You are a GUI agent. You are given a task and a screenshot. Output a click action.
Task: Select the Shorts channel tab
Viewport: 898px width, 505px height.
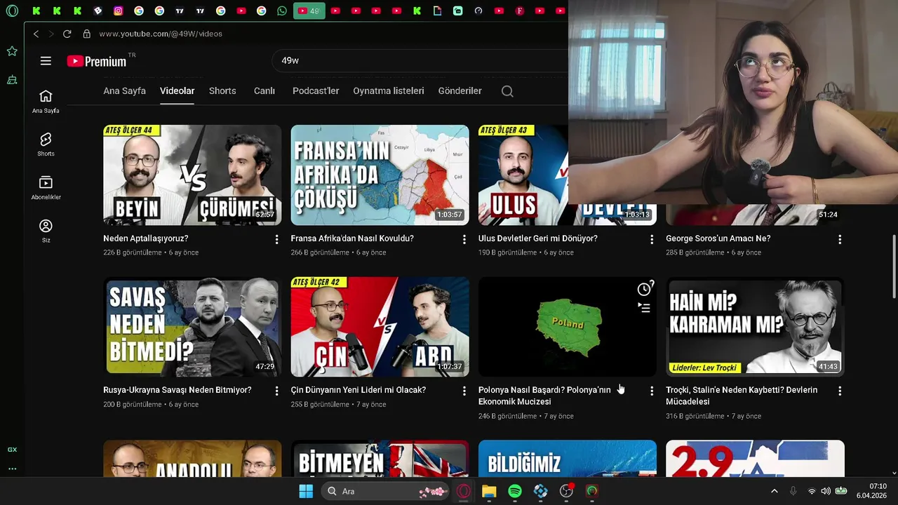[x=222, y=91]
